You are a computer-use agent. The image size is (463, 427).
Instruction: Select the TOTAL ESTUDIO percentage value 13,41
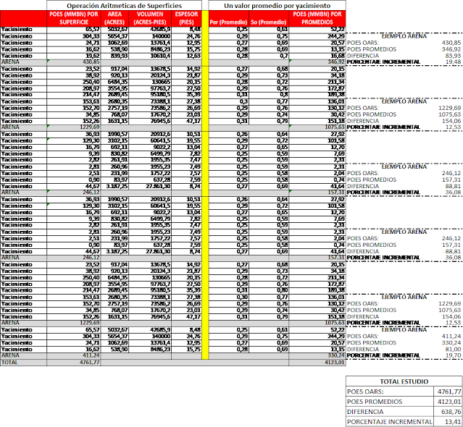click(x=449, y=422)
